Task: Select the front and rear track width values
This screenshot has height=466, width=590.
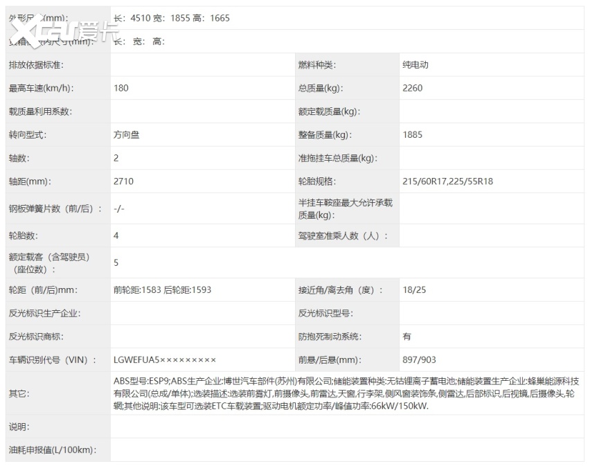Action: click(162, 290)
